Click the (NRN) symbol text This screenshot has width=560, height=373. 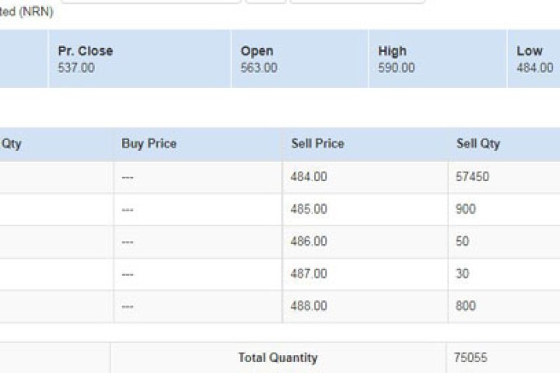[36, 12]
